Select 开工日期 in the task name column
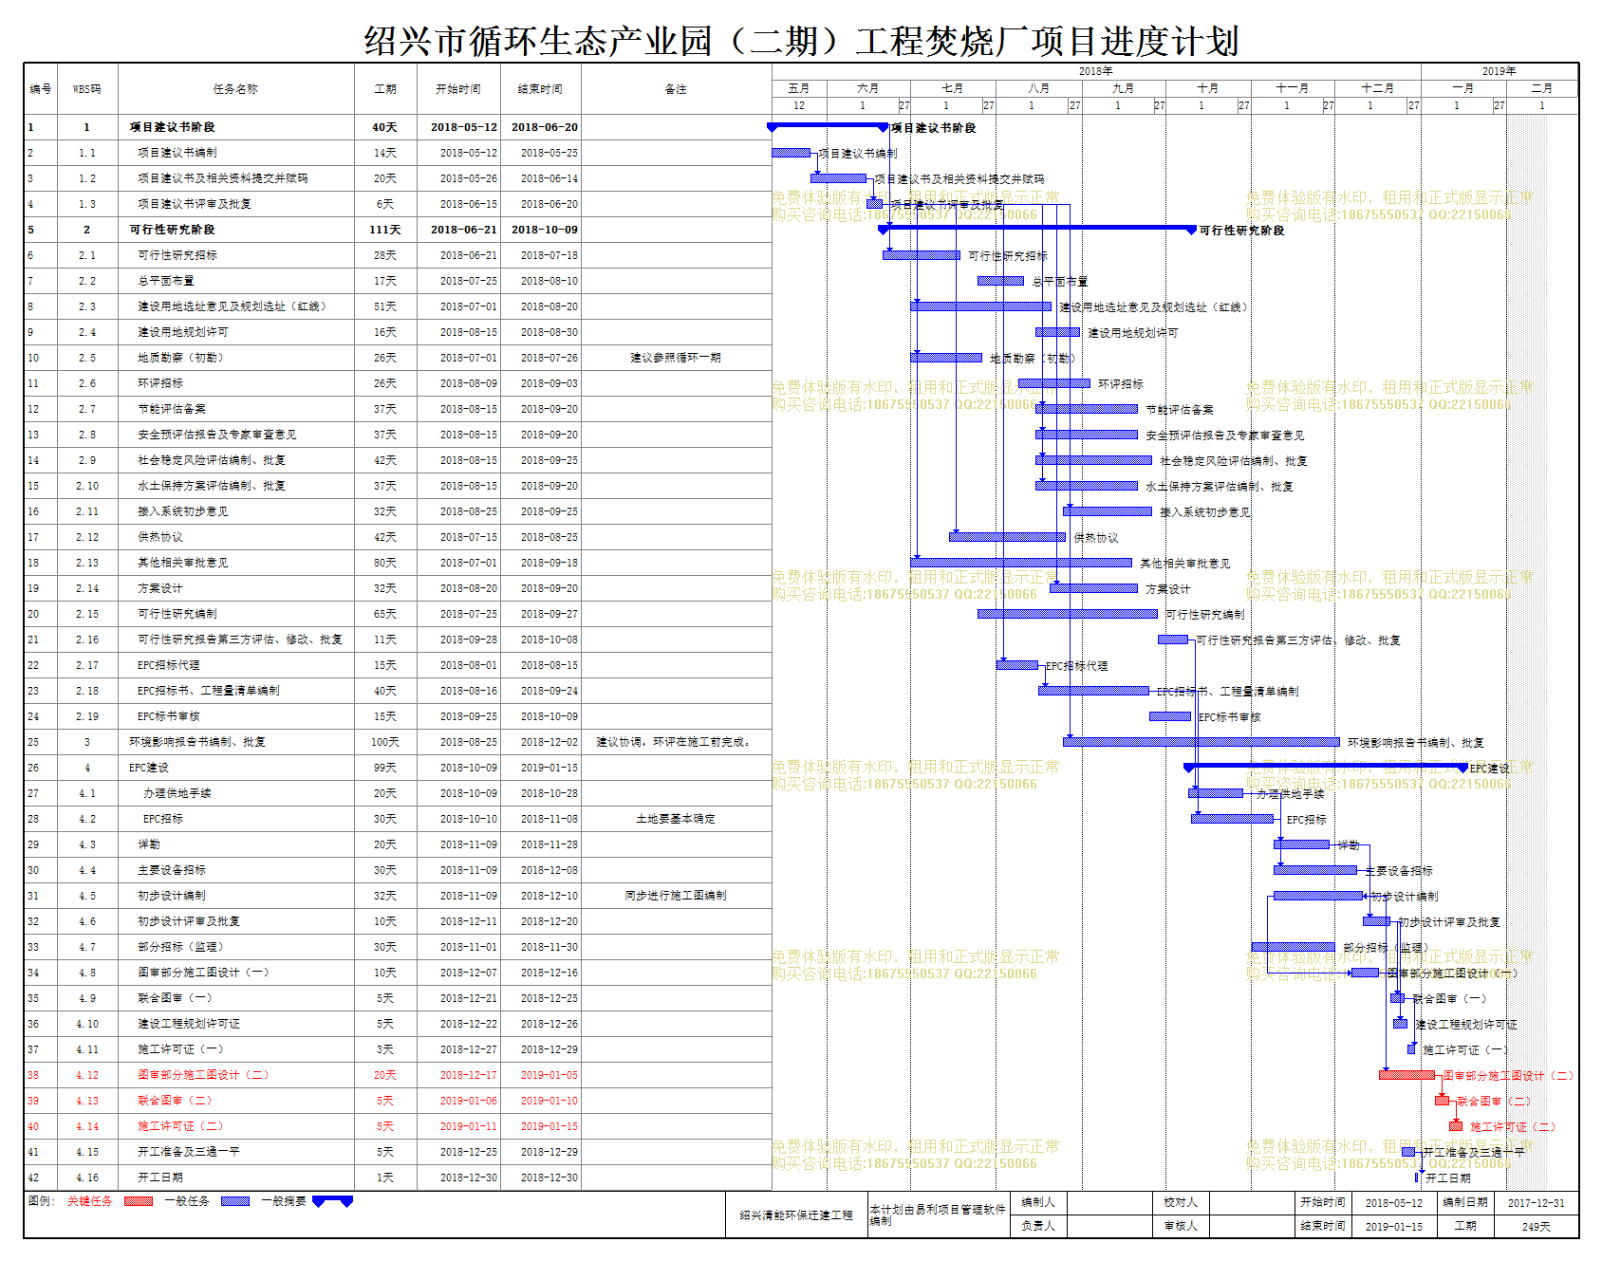Image resolution: width=1602 pixels, height=1261 pixels. pos(160,1178)
